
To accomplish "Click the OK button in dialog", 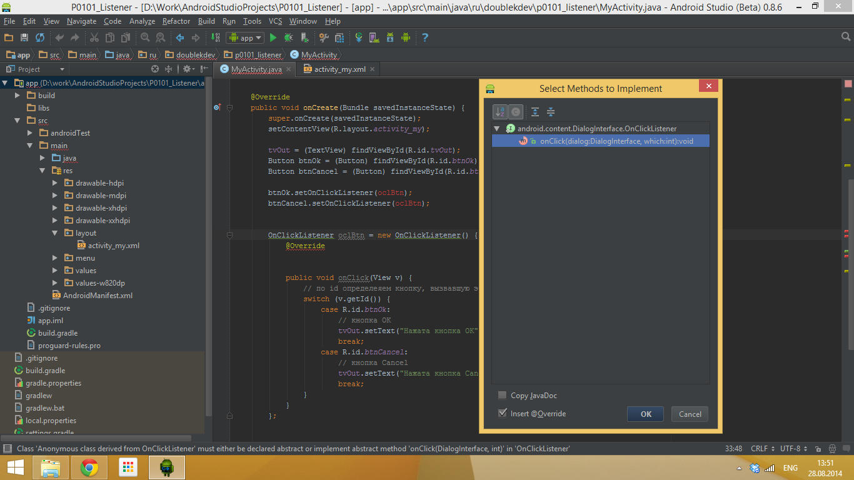I will (x=646, y=414).
